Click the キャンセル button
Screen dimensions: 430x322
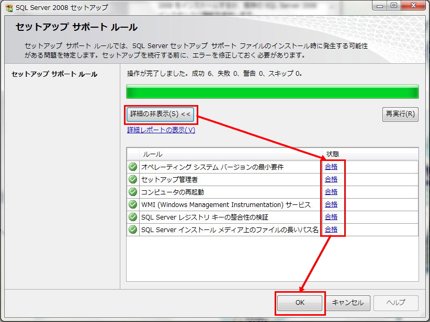[x=349, y=303]
